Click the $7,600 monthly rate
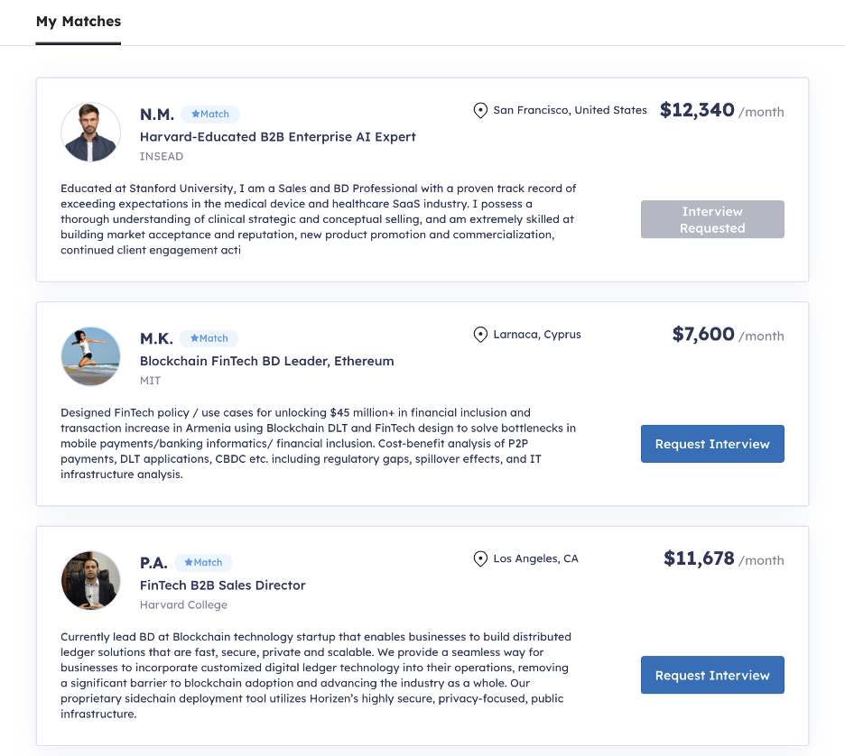Viewport: 845px width, 756px height. 703,335
